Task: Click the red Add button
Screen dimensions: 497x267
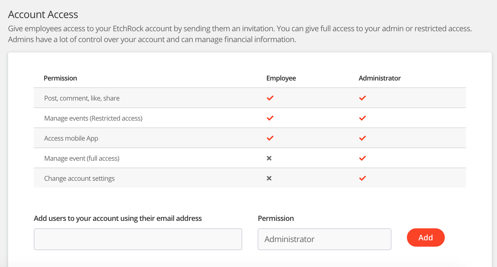Action: (x=426, y=237)
